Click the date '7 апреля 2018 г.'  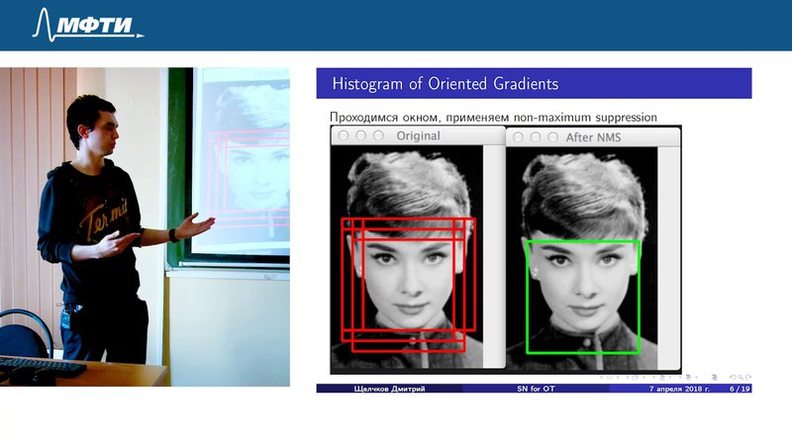679,389
